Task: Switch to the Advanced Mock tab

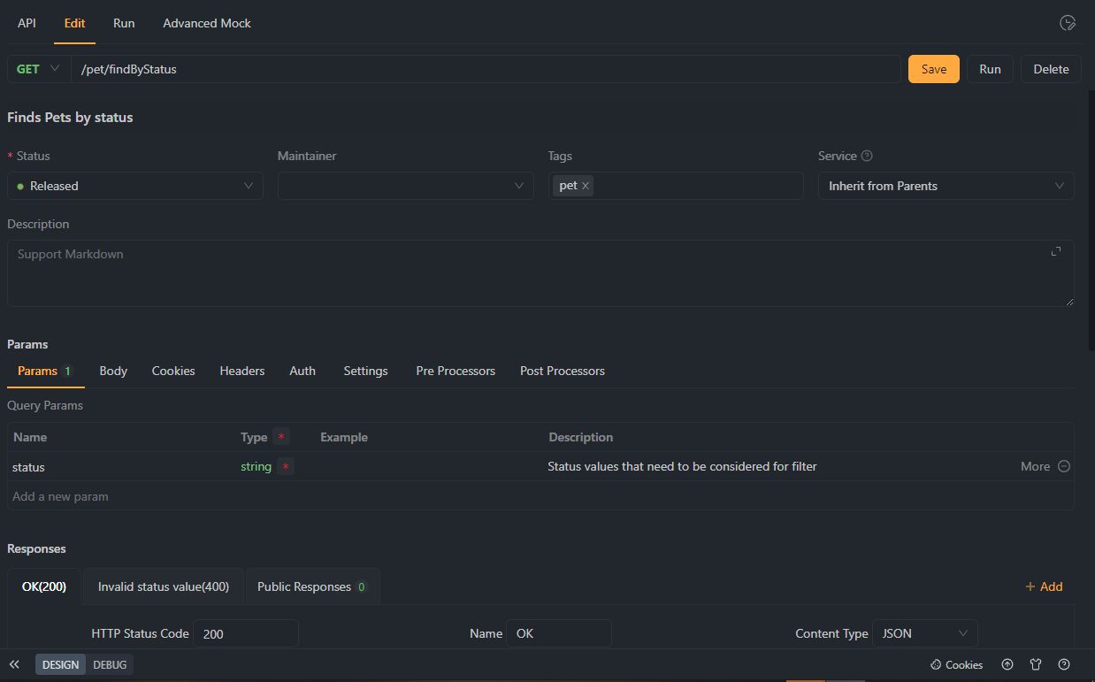Action: coord(207,23)
